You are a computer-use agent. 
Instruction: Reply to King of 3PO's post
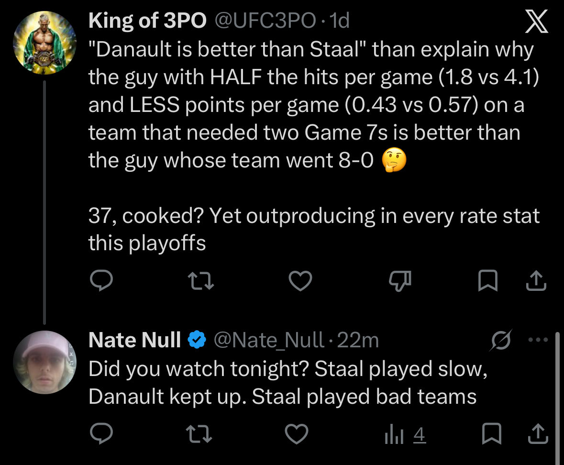coord(101,280)
